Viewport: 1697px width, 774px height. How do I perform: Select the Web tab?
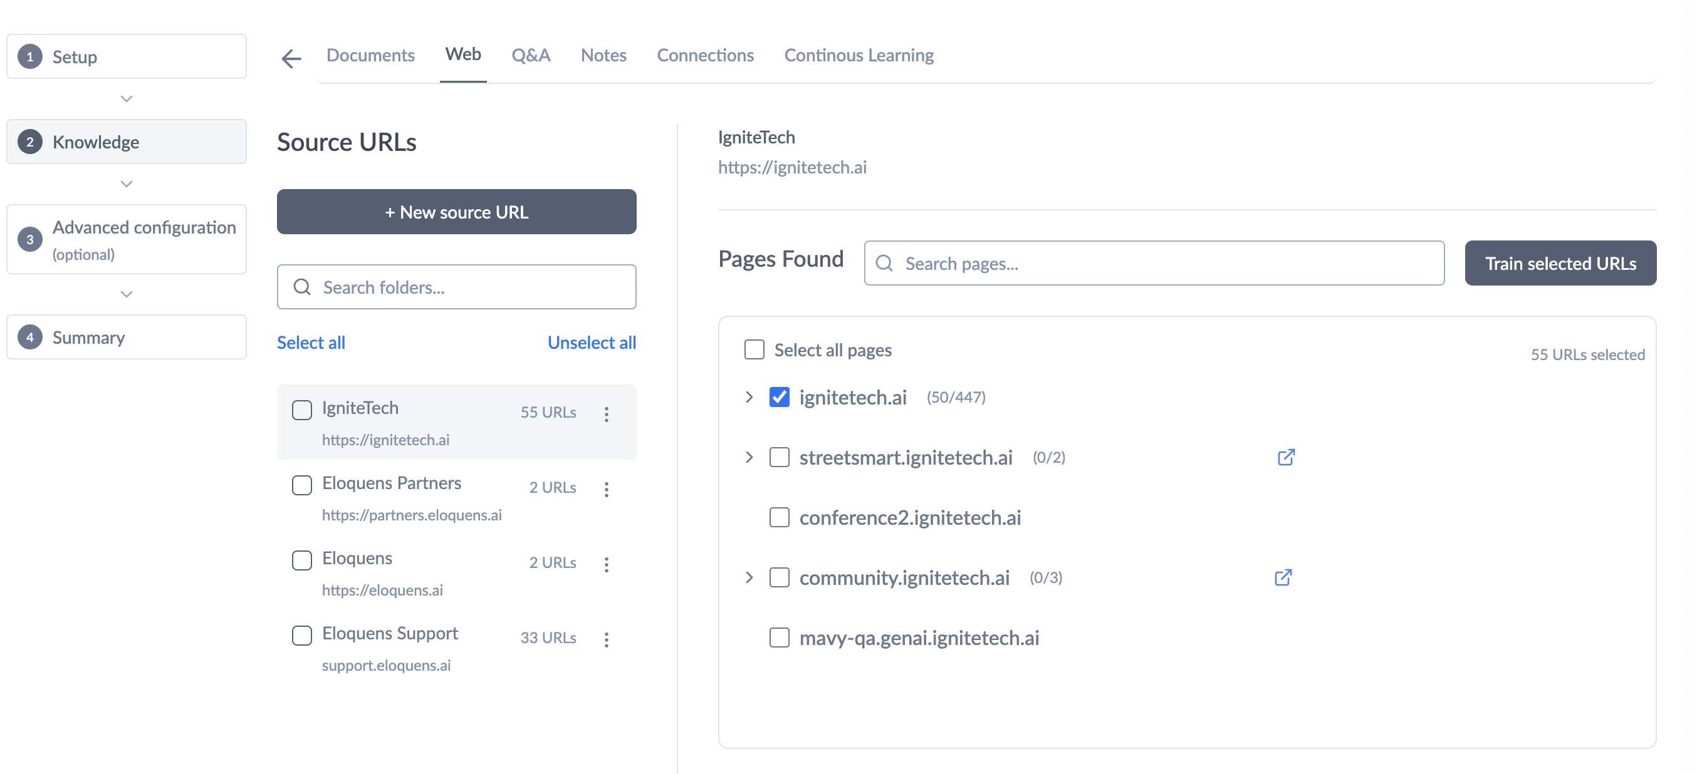click(463, 54)
